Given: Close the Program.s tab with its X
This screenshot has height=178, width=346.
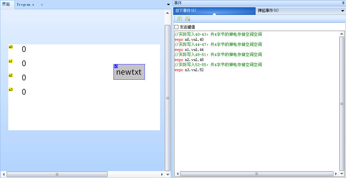Looking at the screenshot, I should pos(42,5).
